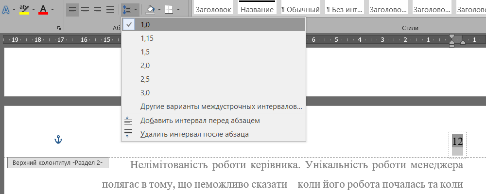This screenshot has width=486, height=194.
Task: Click page number 12 in header
Action: coord(457,141)
